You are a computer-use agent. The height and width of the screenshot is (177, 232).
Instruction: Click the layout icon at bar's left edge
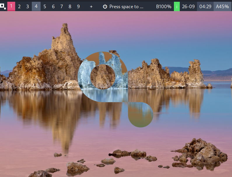(x=3, y=6)
